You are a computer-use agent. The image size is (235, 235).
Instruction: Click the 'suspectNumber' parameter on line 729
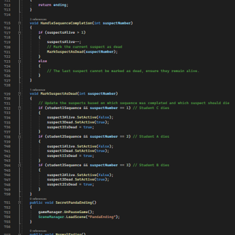(x=102, y=93)
